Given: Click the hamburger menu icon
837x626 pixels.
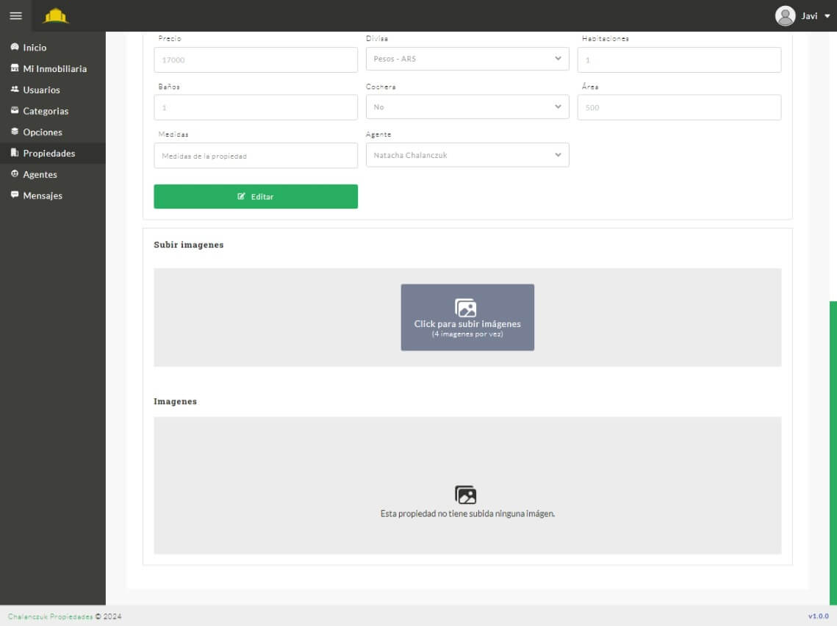Looking at the screenshot, I should coord(15,15).
